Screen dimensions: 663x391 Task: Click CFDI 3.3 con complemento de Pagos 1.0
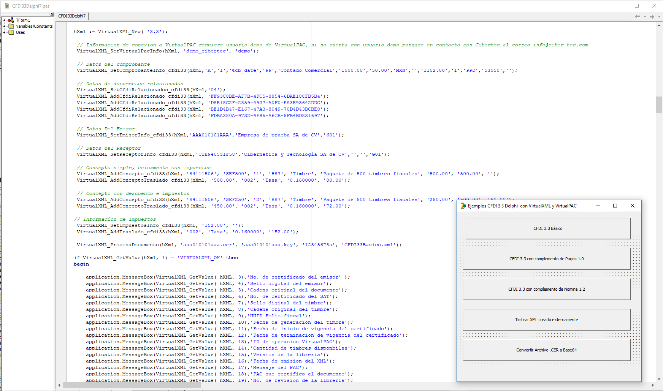coord(546,259)
